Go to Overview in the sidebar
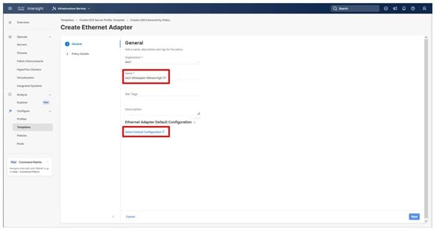The image size is (436, 231). [23, 22]
